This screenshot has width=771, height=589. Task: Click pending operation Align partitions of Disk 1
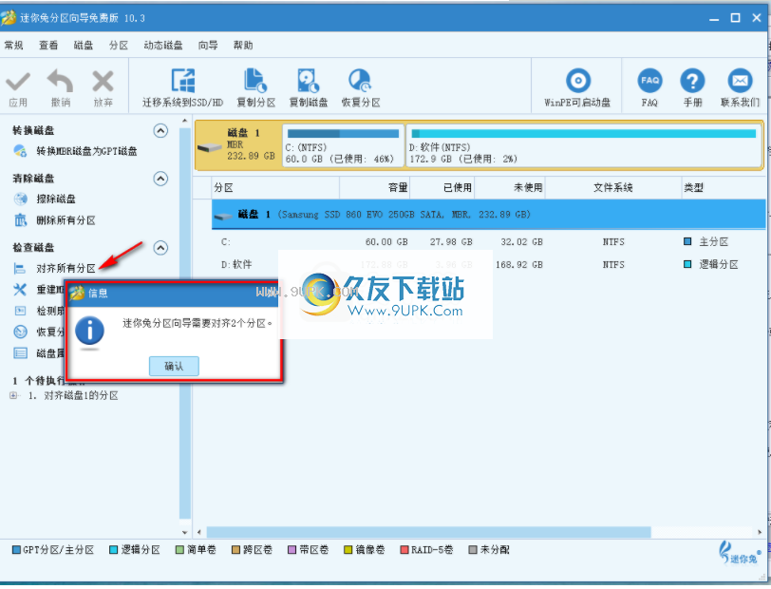pyautogui.click(x=73, y=395)
